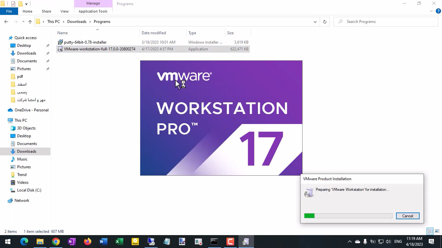Open the رسمی folder in navigation pane
This screenshot has width=442, height=248.
[22, 92]
